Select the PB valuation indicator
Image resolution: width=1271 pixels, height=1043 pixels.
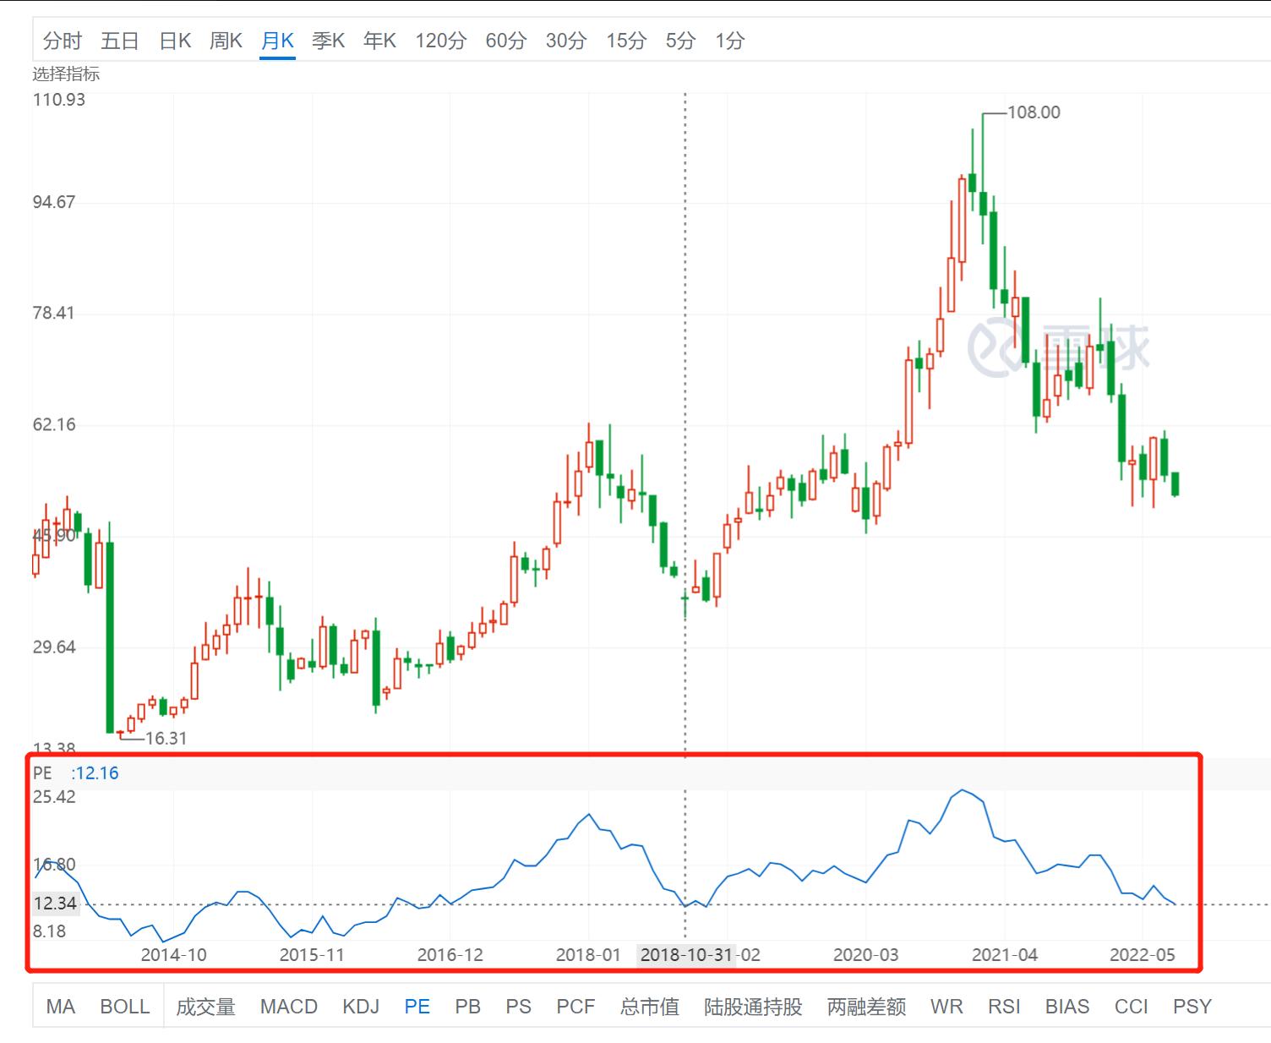tap(467, 1007)
